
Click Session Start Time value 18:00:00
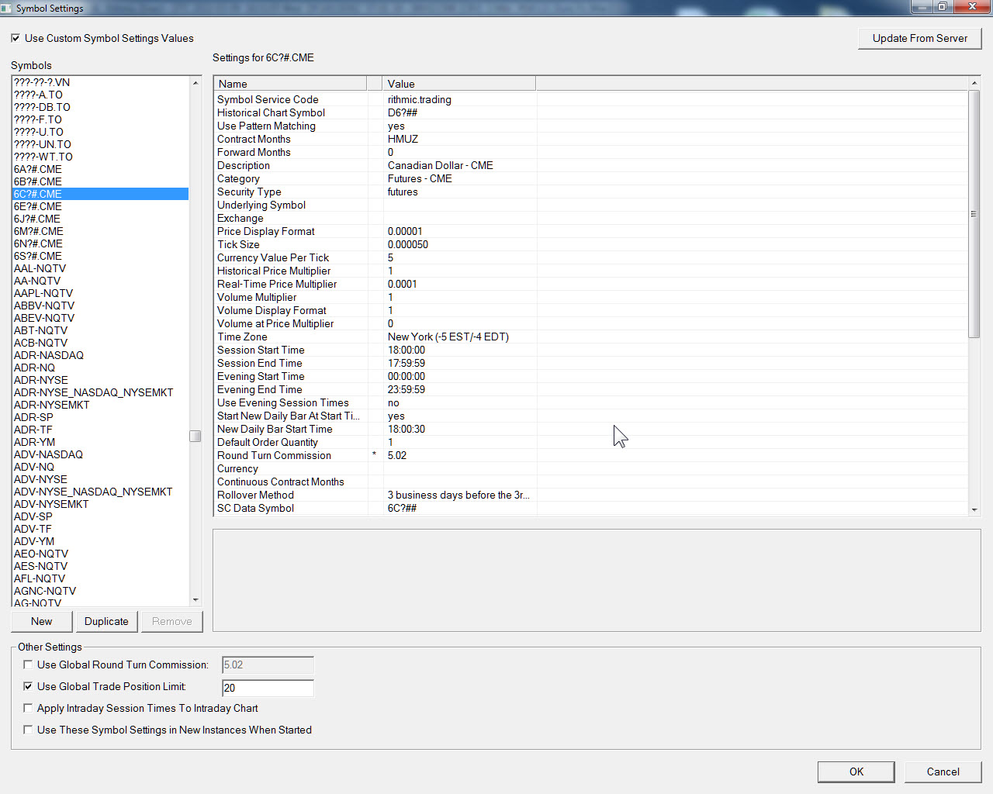pyautogui.click(x=407, y=350)
